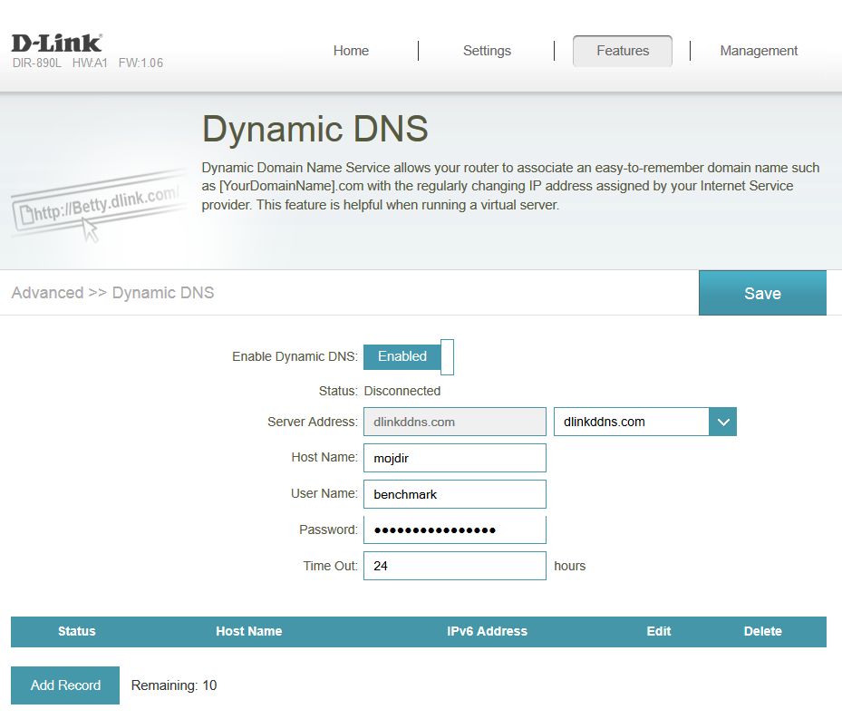Click the User Name field with benchmark
842x719 pixels.
tap(455, 494)
